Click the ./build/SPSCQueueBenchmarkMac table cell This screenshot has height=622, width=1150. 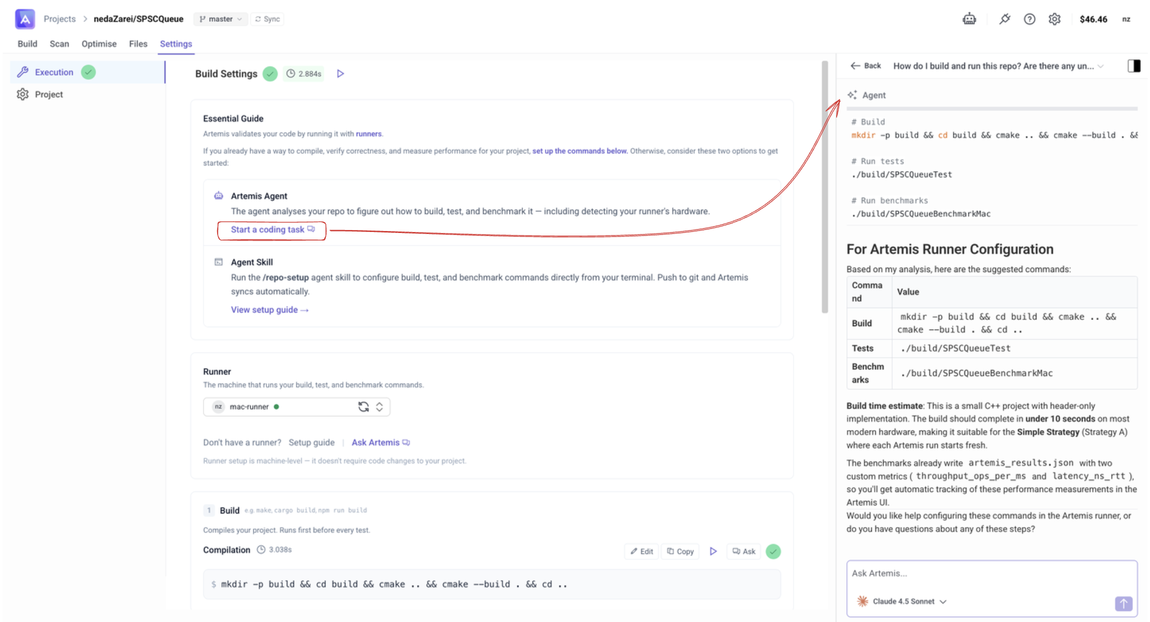pyautogui.click(x=1014, y=373)
